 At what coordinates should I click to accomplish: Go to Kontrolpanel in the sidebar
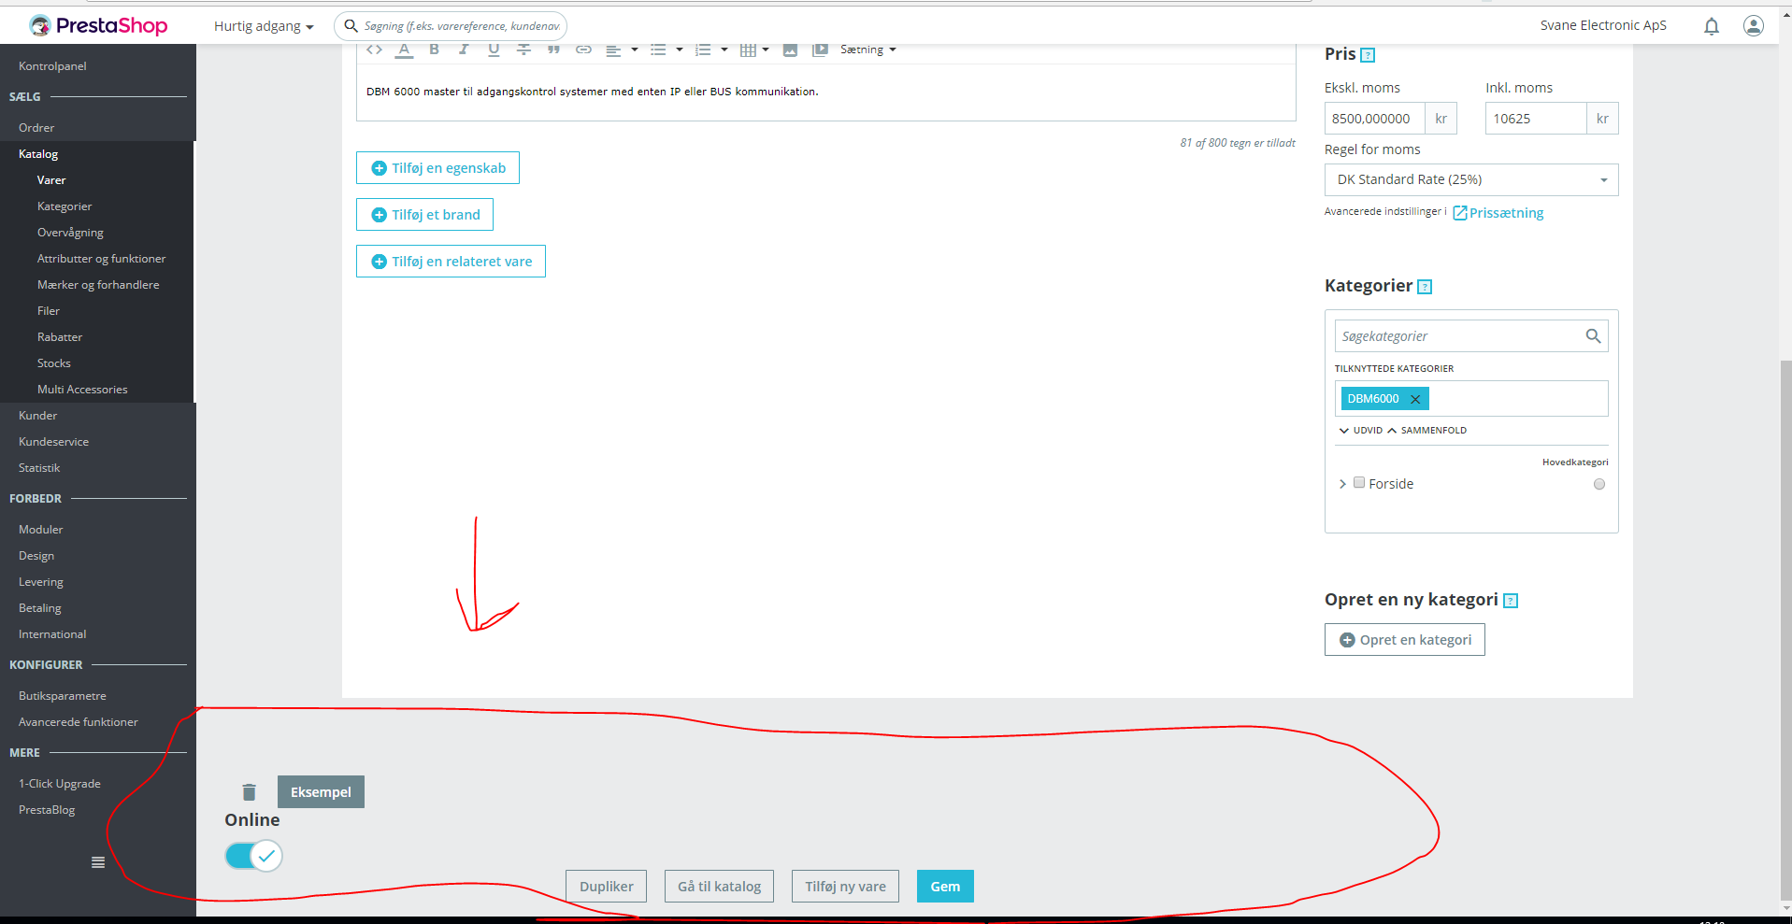52,66
